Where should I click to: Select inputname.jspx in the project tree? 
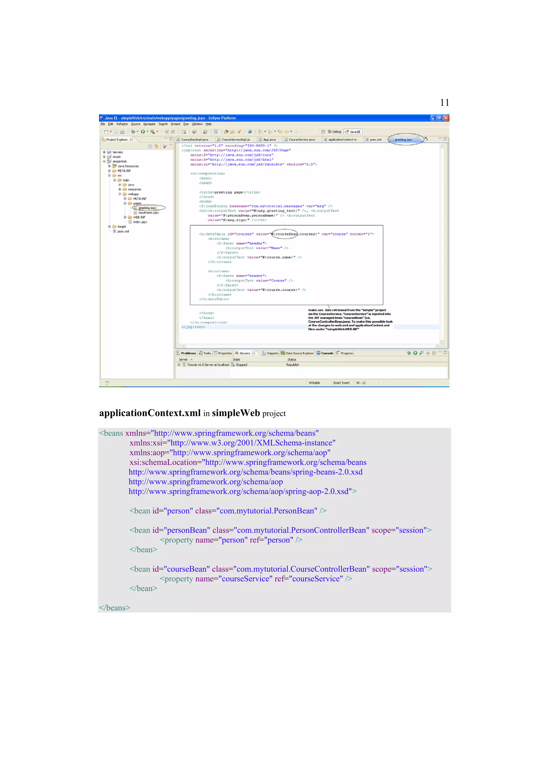click(146, 213)
